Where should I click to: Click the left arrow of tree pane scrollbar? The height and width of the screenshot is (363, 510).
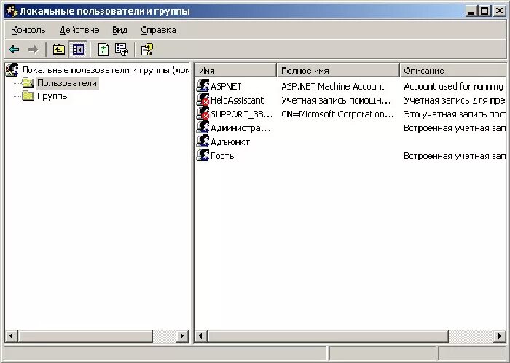click(12, 336)
